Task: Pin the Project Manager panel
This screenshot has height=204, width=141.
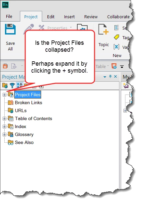Action: 110,77
